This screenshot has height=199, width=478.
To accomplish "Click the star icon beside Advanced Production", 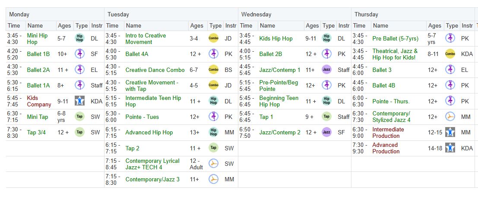I will pos(450,148).
